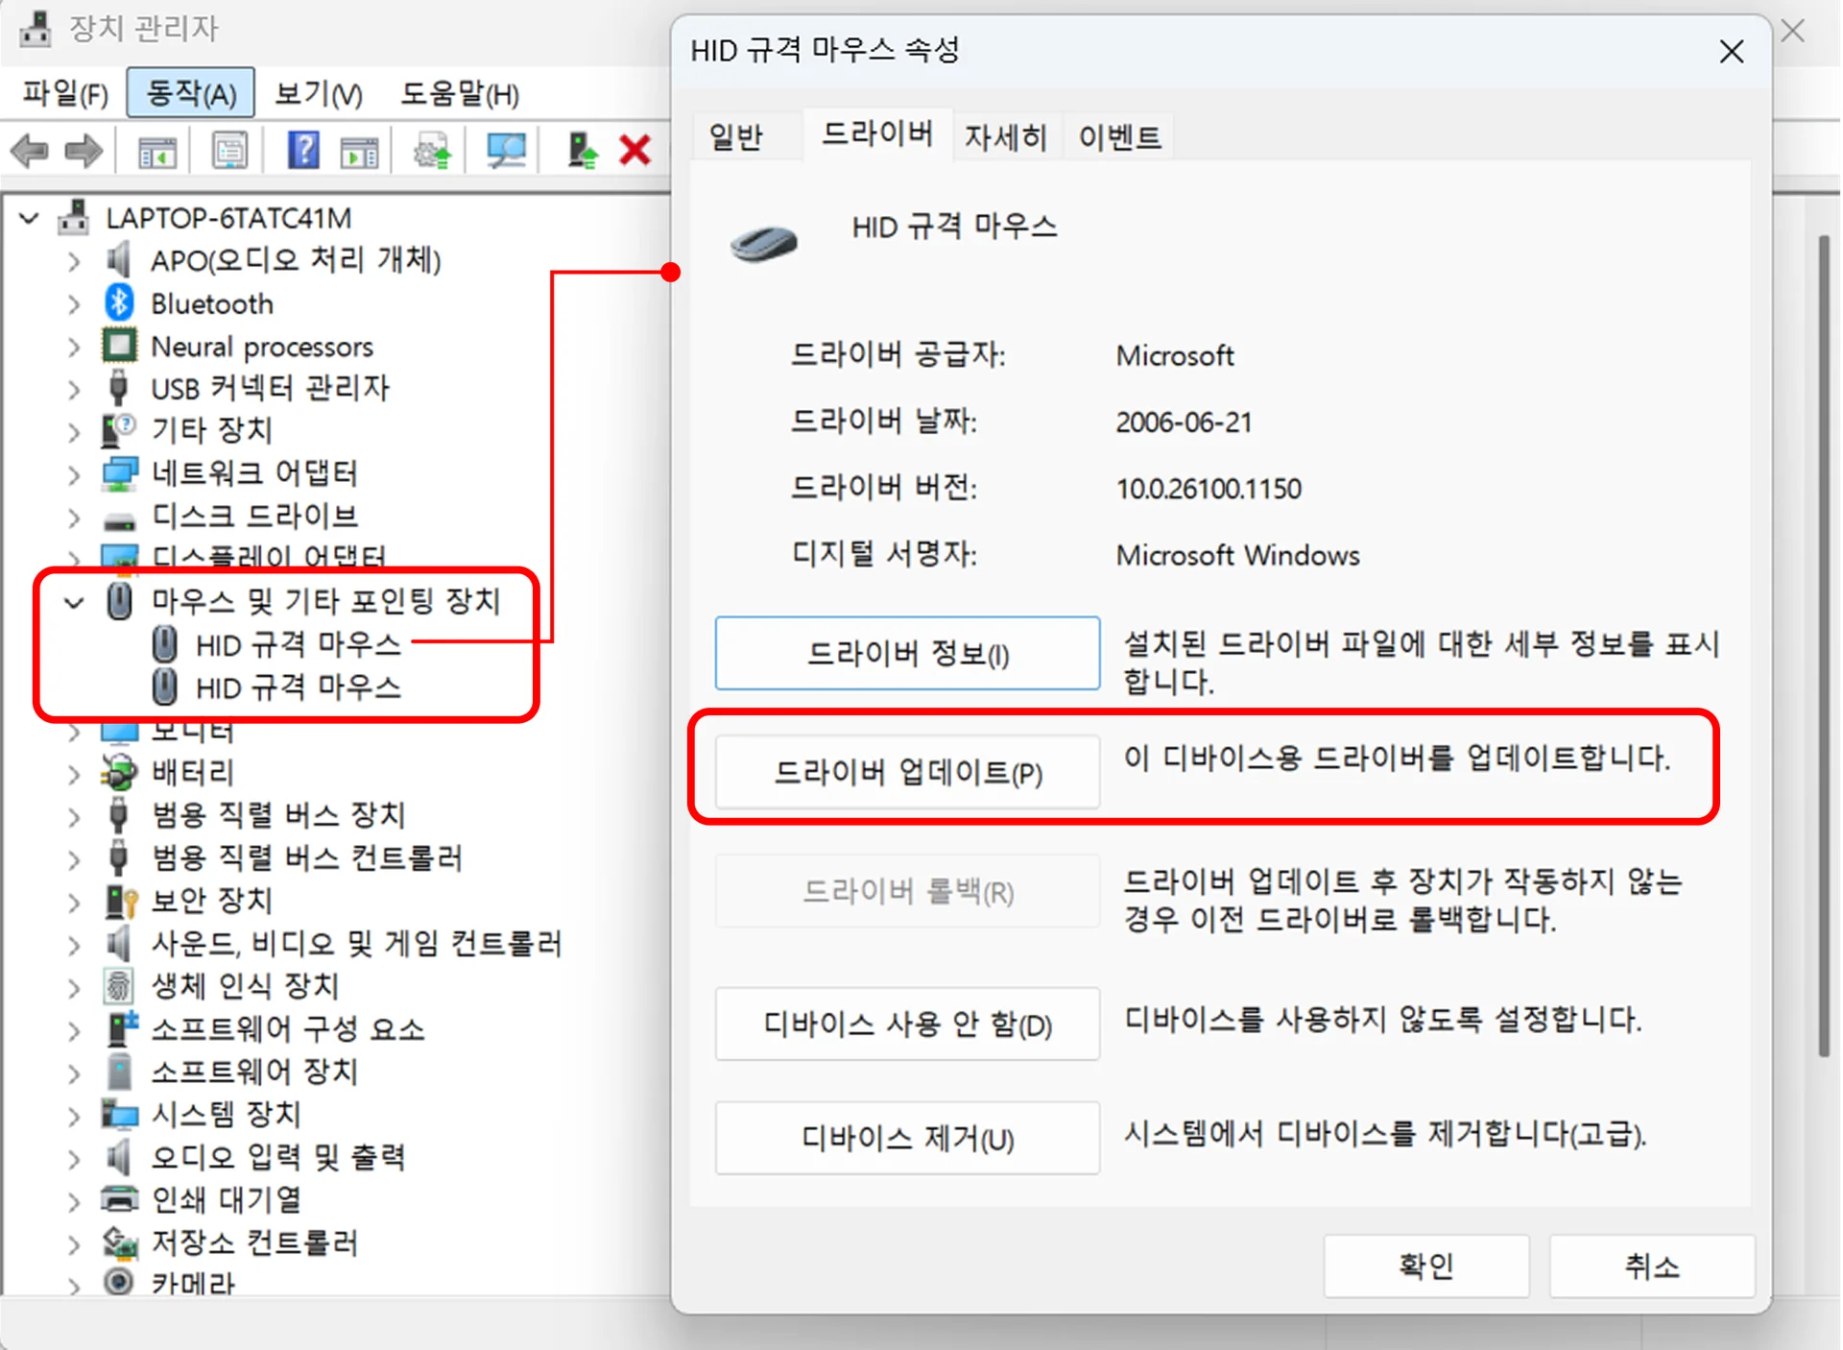Click the properties toolbar icon
Image resolution: width=1843 pixels, height=1350 pixels.
tap(229, 151)
